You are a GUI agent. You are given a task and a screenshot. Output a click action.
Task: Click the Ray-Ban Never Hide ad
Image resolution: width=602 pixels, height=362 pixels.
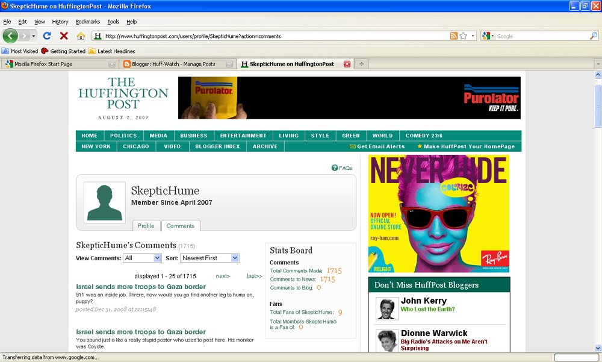click(x=439, y=214)
